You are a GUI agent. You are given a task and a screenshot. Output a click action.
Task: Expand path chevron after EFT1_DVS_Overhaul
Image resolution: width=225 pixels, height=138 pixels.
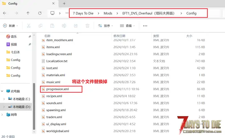181,13
